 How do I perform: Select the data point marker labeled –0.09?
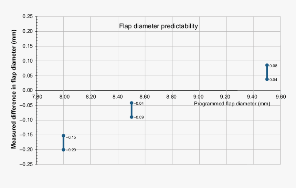click(131, 117)
